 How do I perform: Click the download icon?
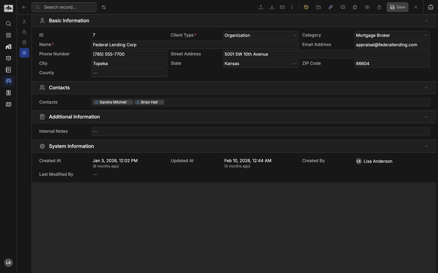[x=272, y=7]
